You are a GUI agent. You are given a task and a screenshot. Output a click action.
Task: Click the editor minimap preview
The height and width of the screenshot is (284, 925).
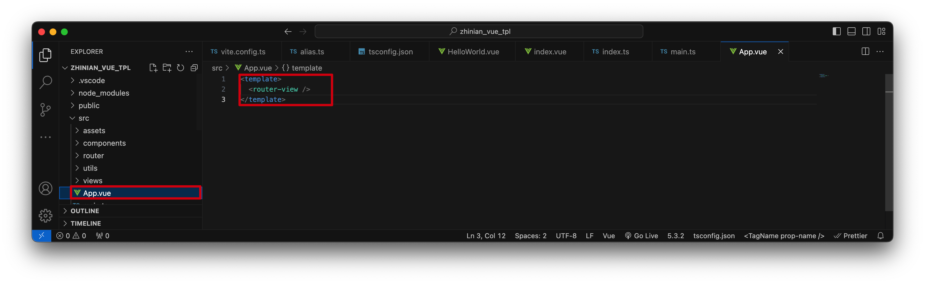[823, 76]
